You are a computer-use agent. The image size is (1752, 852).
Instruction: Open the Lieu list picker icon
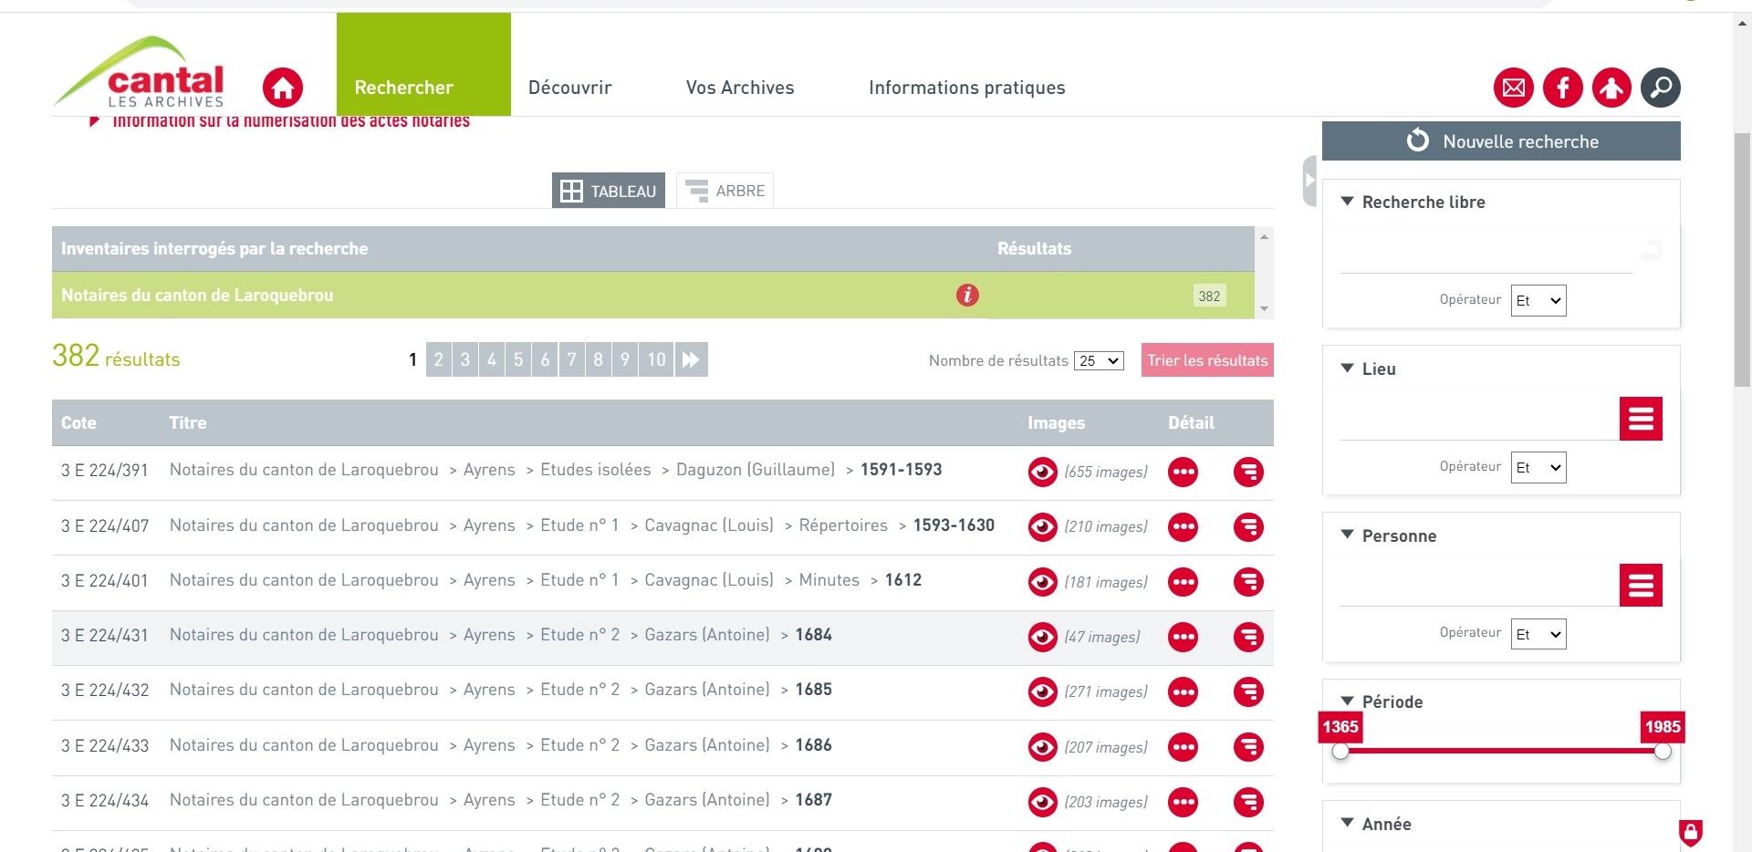point(1640,419)
